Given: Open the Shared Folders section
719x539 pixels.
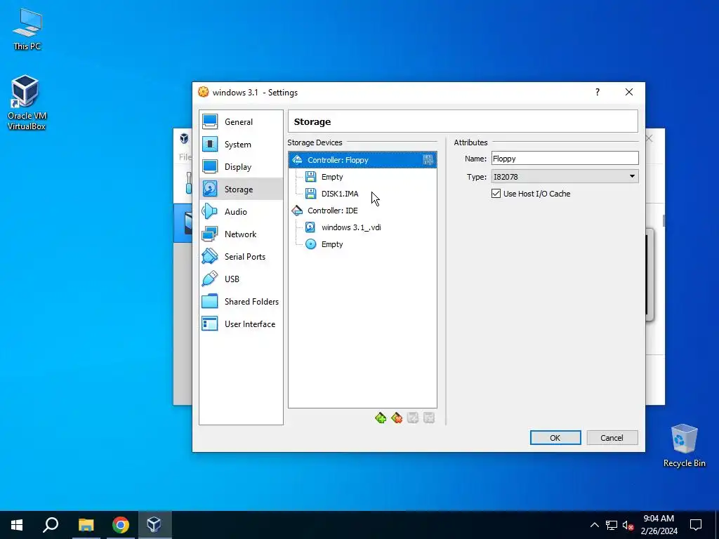Looking at the screenshot, I should pos(241,302).
